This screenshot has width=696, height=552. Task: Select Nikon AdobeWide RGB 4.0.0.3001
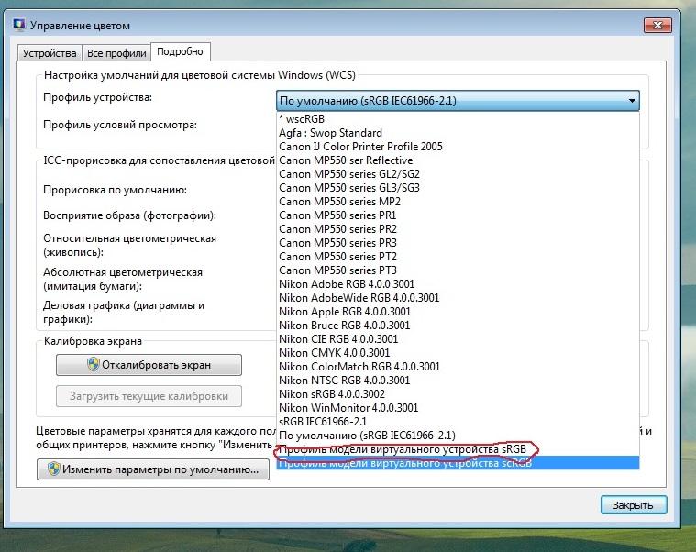[458, 298]
